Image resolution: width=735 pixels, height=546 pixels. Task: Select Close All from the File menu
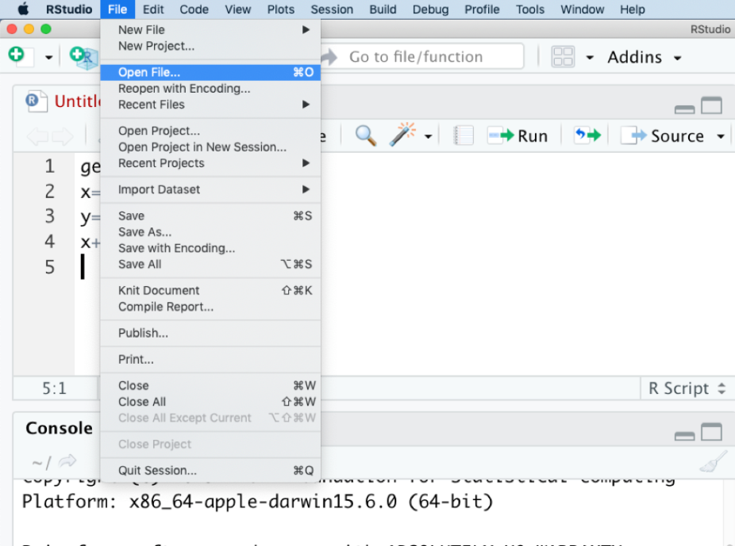[x=210, y=402]
